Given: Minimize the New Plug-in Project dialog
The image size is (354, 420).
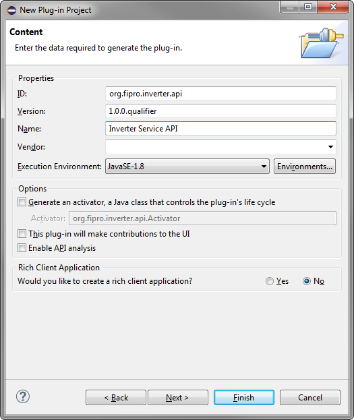Looking at the screenshot, I should pyautogui.click(x=290, y=7).
